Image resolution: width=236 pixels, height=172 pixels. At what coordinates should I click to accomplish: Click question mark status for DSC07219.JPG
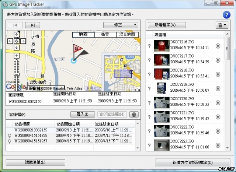[x=149, y=88]
